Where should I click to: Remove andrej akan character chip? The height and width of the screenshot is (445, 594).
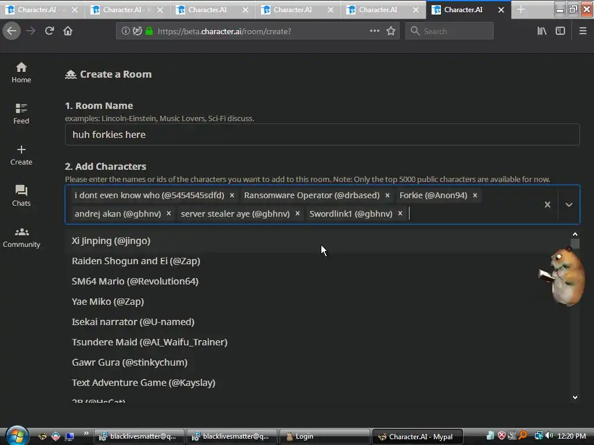169,213
